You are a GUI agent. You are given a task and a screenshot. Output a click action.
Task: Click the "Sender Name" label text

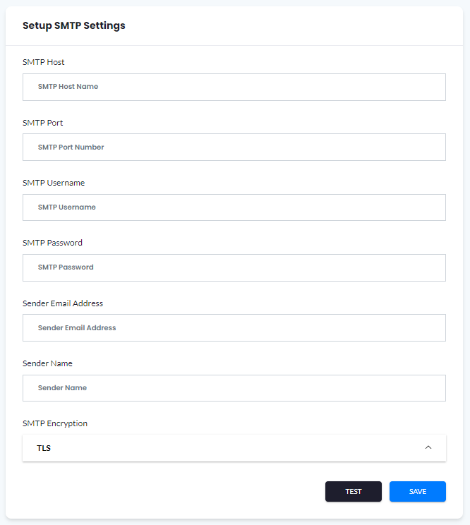pyautogui.click(x=47, y=363)
